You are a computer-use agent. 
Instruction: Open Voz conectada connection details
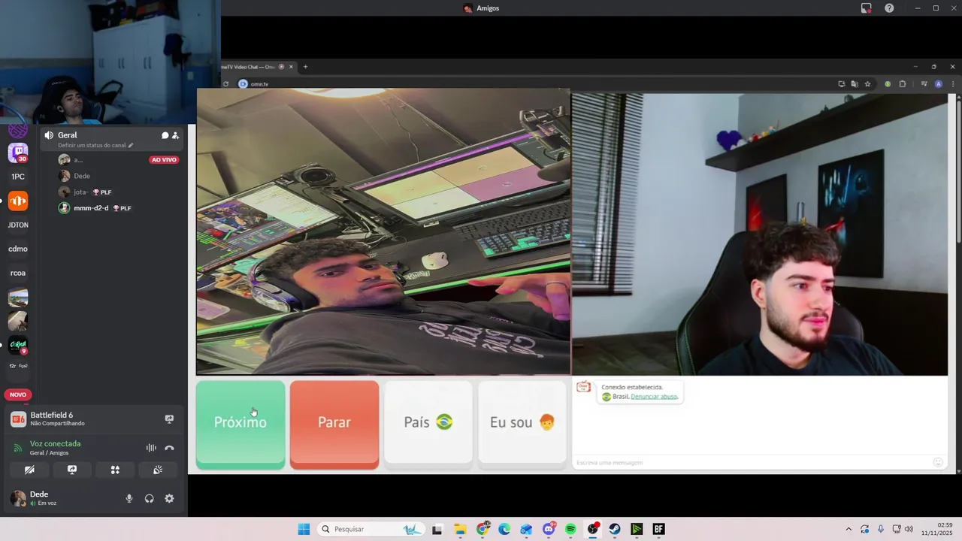point(55,443)
